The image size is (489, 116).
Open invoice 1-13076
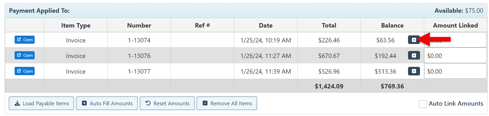tap(25, 55)
